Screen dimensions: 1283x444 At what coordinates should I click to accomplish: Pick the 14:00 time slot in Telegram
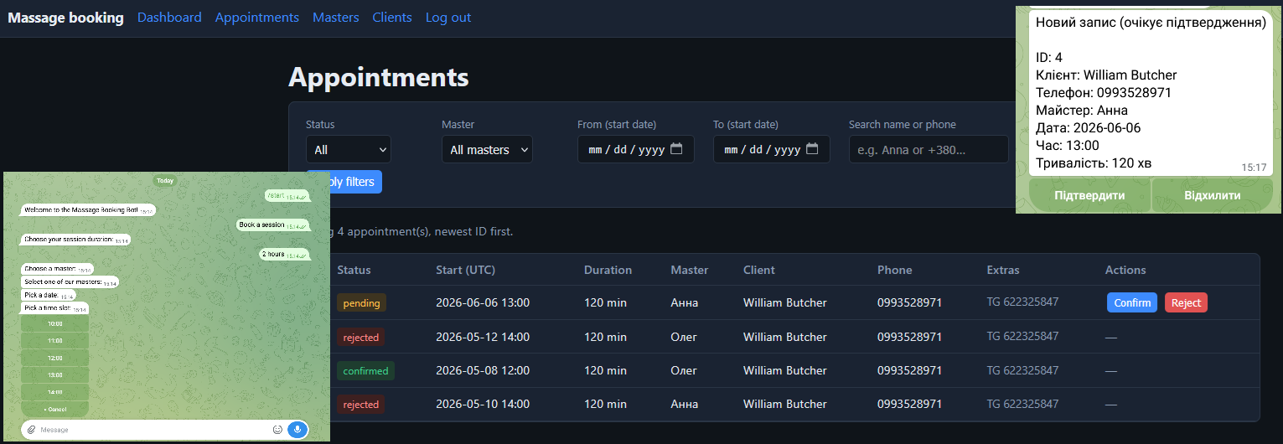tap(55, 392)
